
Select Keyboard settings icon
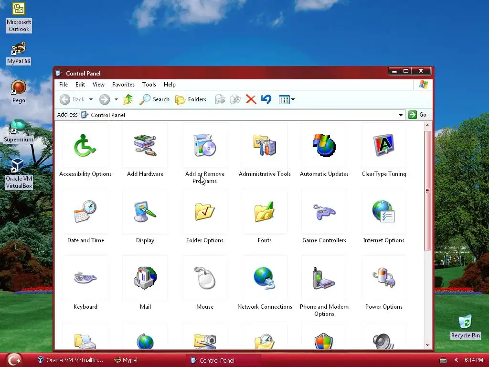[x=85, y=278]
